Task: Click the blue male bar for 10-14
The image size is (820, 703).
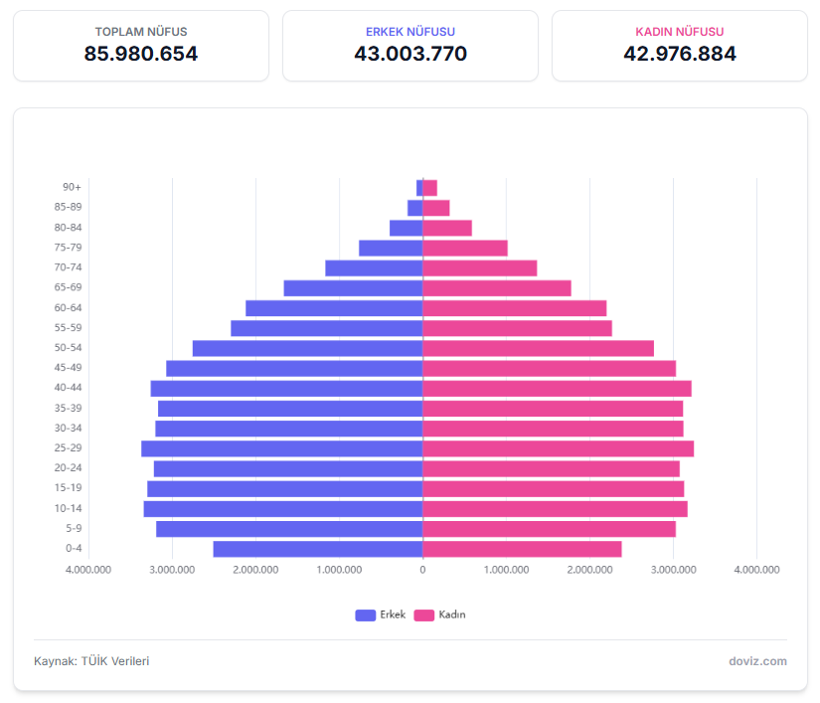Action: (x=283, y=509)
